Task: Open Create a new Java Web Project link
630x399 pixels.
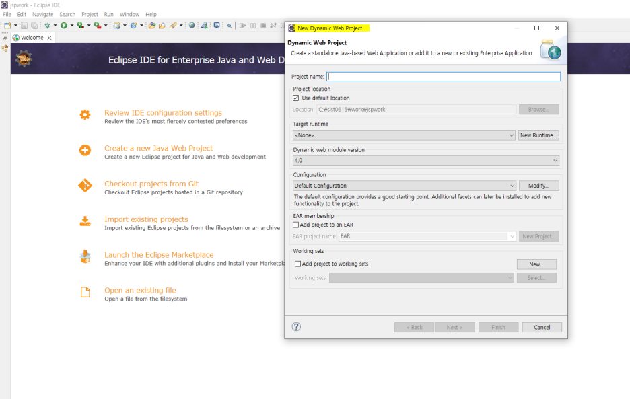Action: coord(159,148)
